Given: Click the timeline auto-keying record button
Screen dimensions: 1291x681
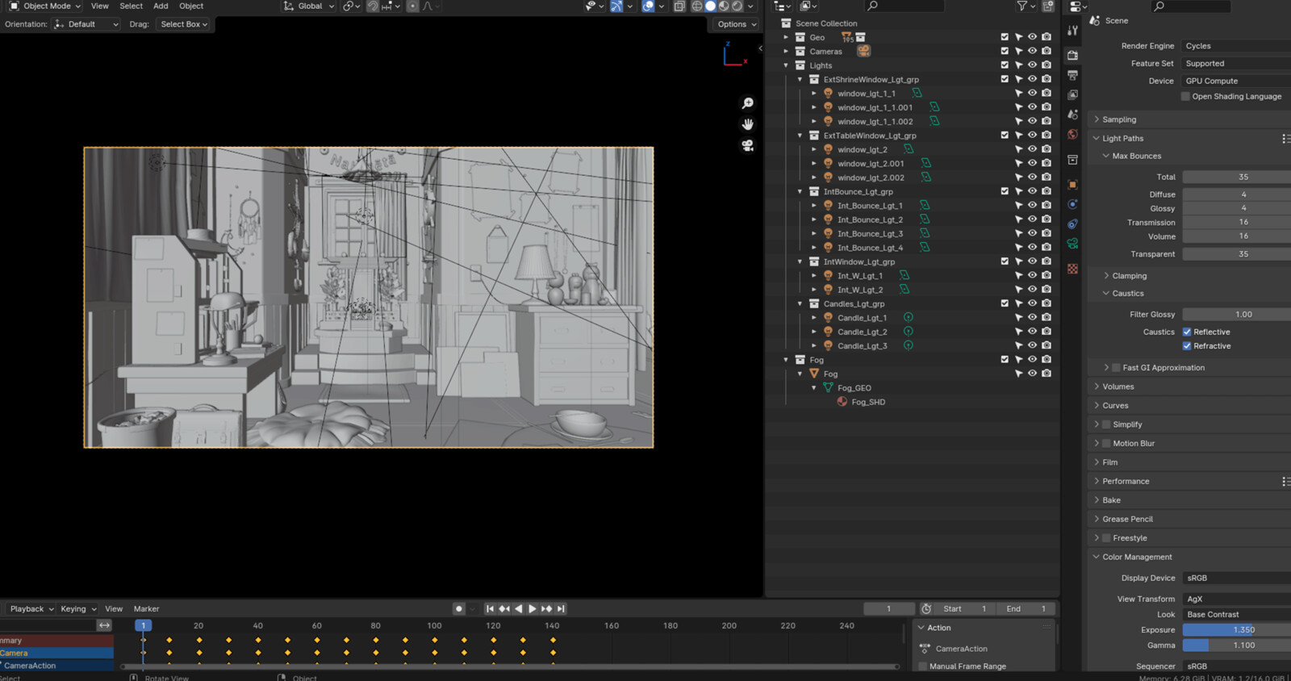Looking at the screenshot, I should point(459,609).
